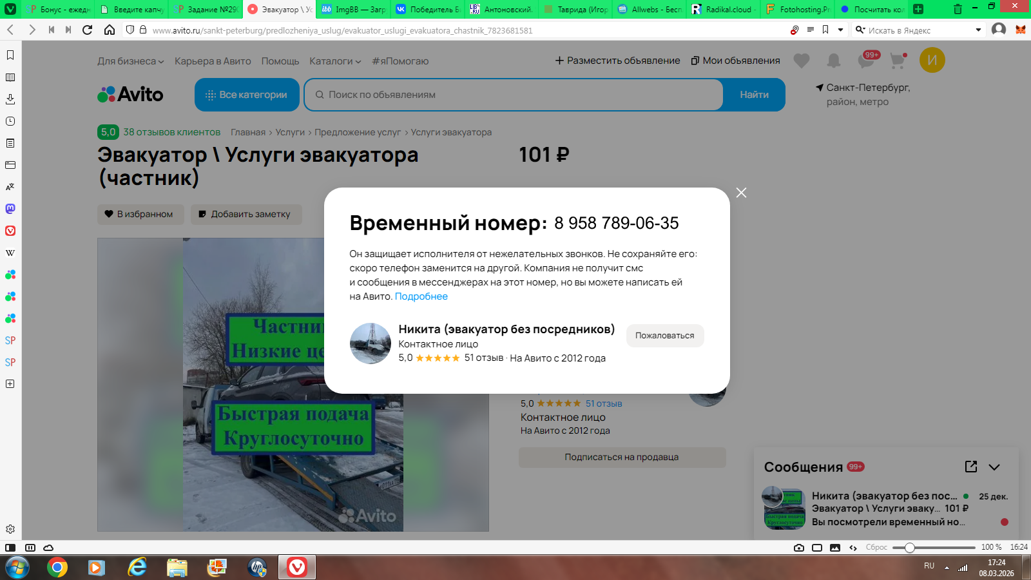Click Пожаловаться in the popup
This screenshot has height=580, width=1031.
point(665,336)
